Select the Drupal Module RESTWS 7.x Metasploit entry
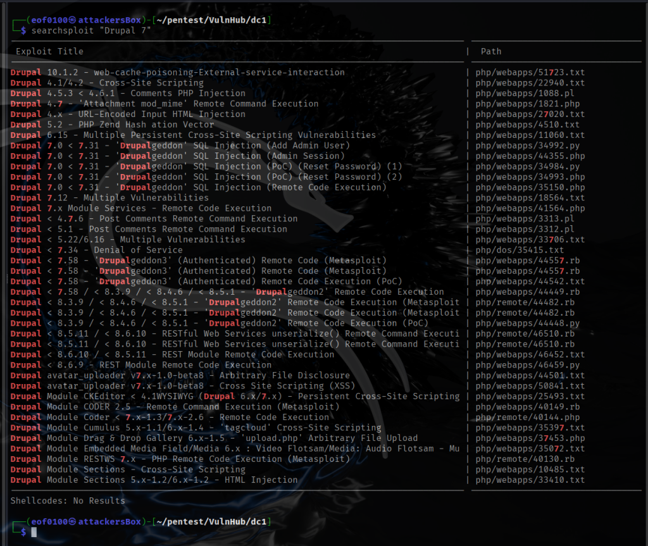The image size is (648, 546). point(180,459)
